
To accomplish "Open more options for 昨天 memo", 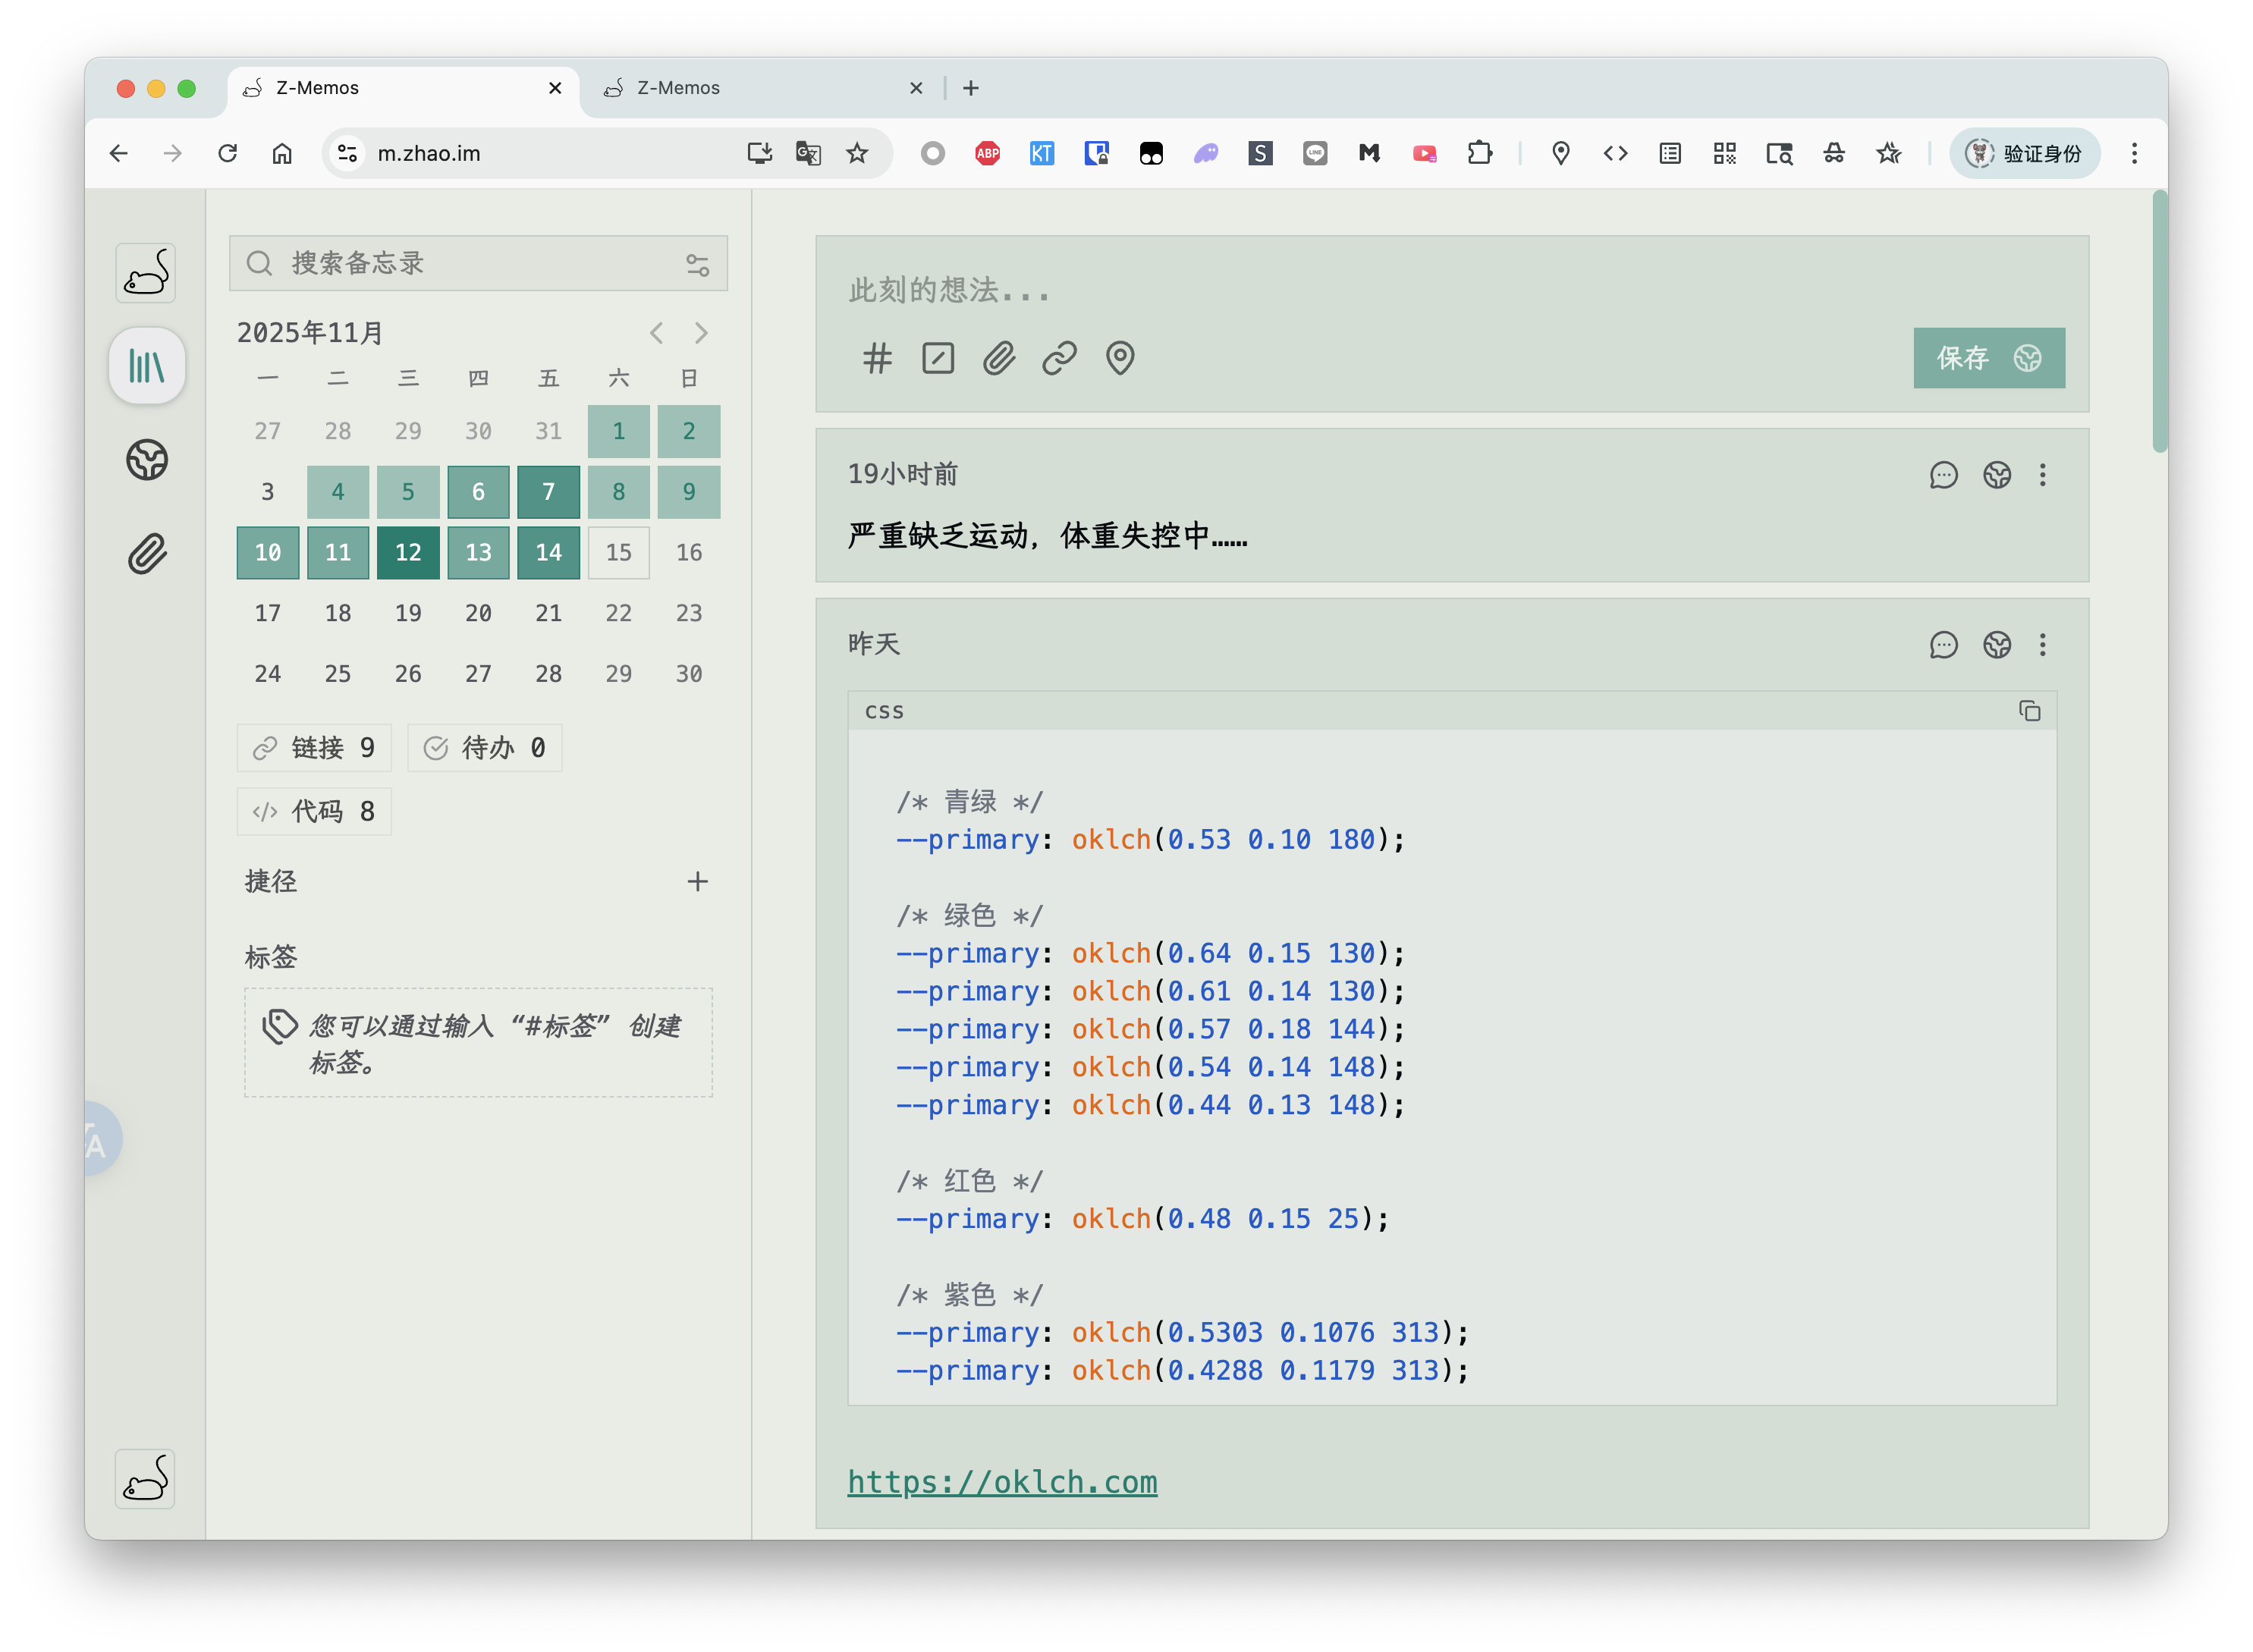I will click(x=2043, y=645).
